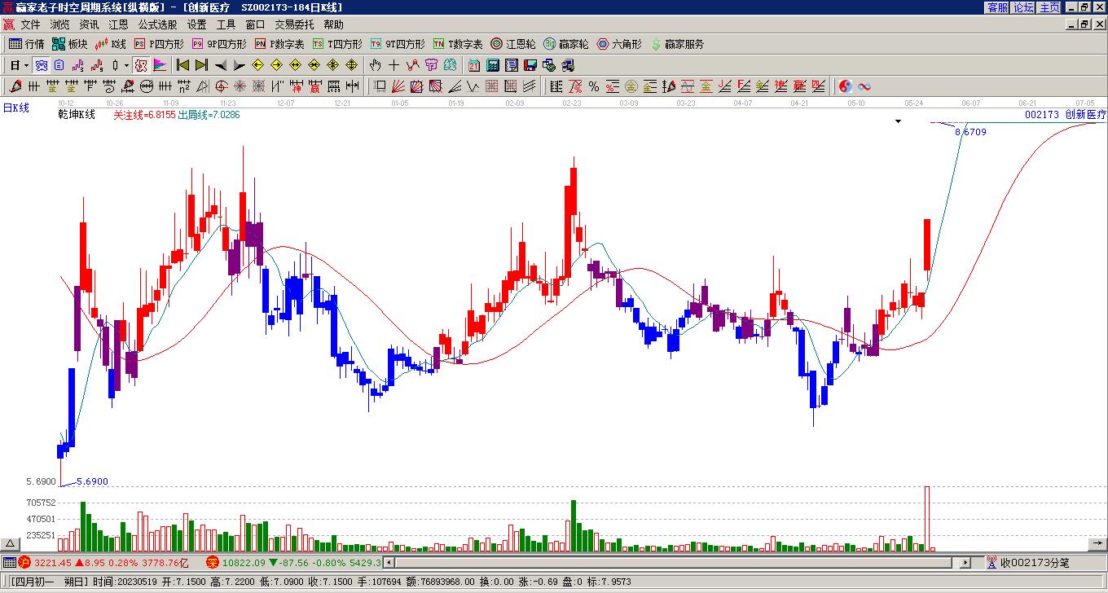Open the 六角形 hexagon tool
Image resolution: width=1108 pixels, height=593 pixels.
(x=619, y=44)
